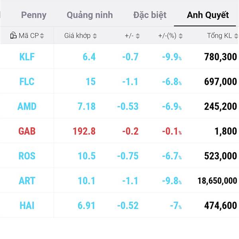Screen dimensions: 239x239
Task: Sort by +/- change column arrows
Action: coord(138,36)
